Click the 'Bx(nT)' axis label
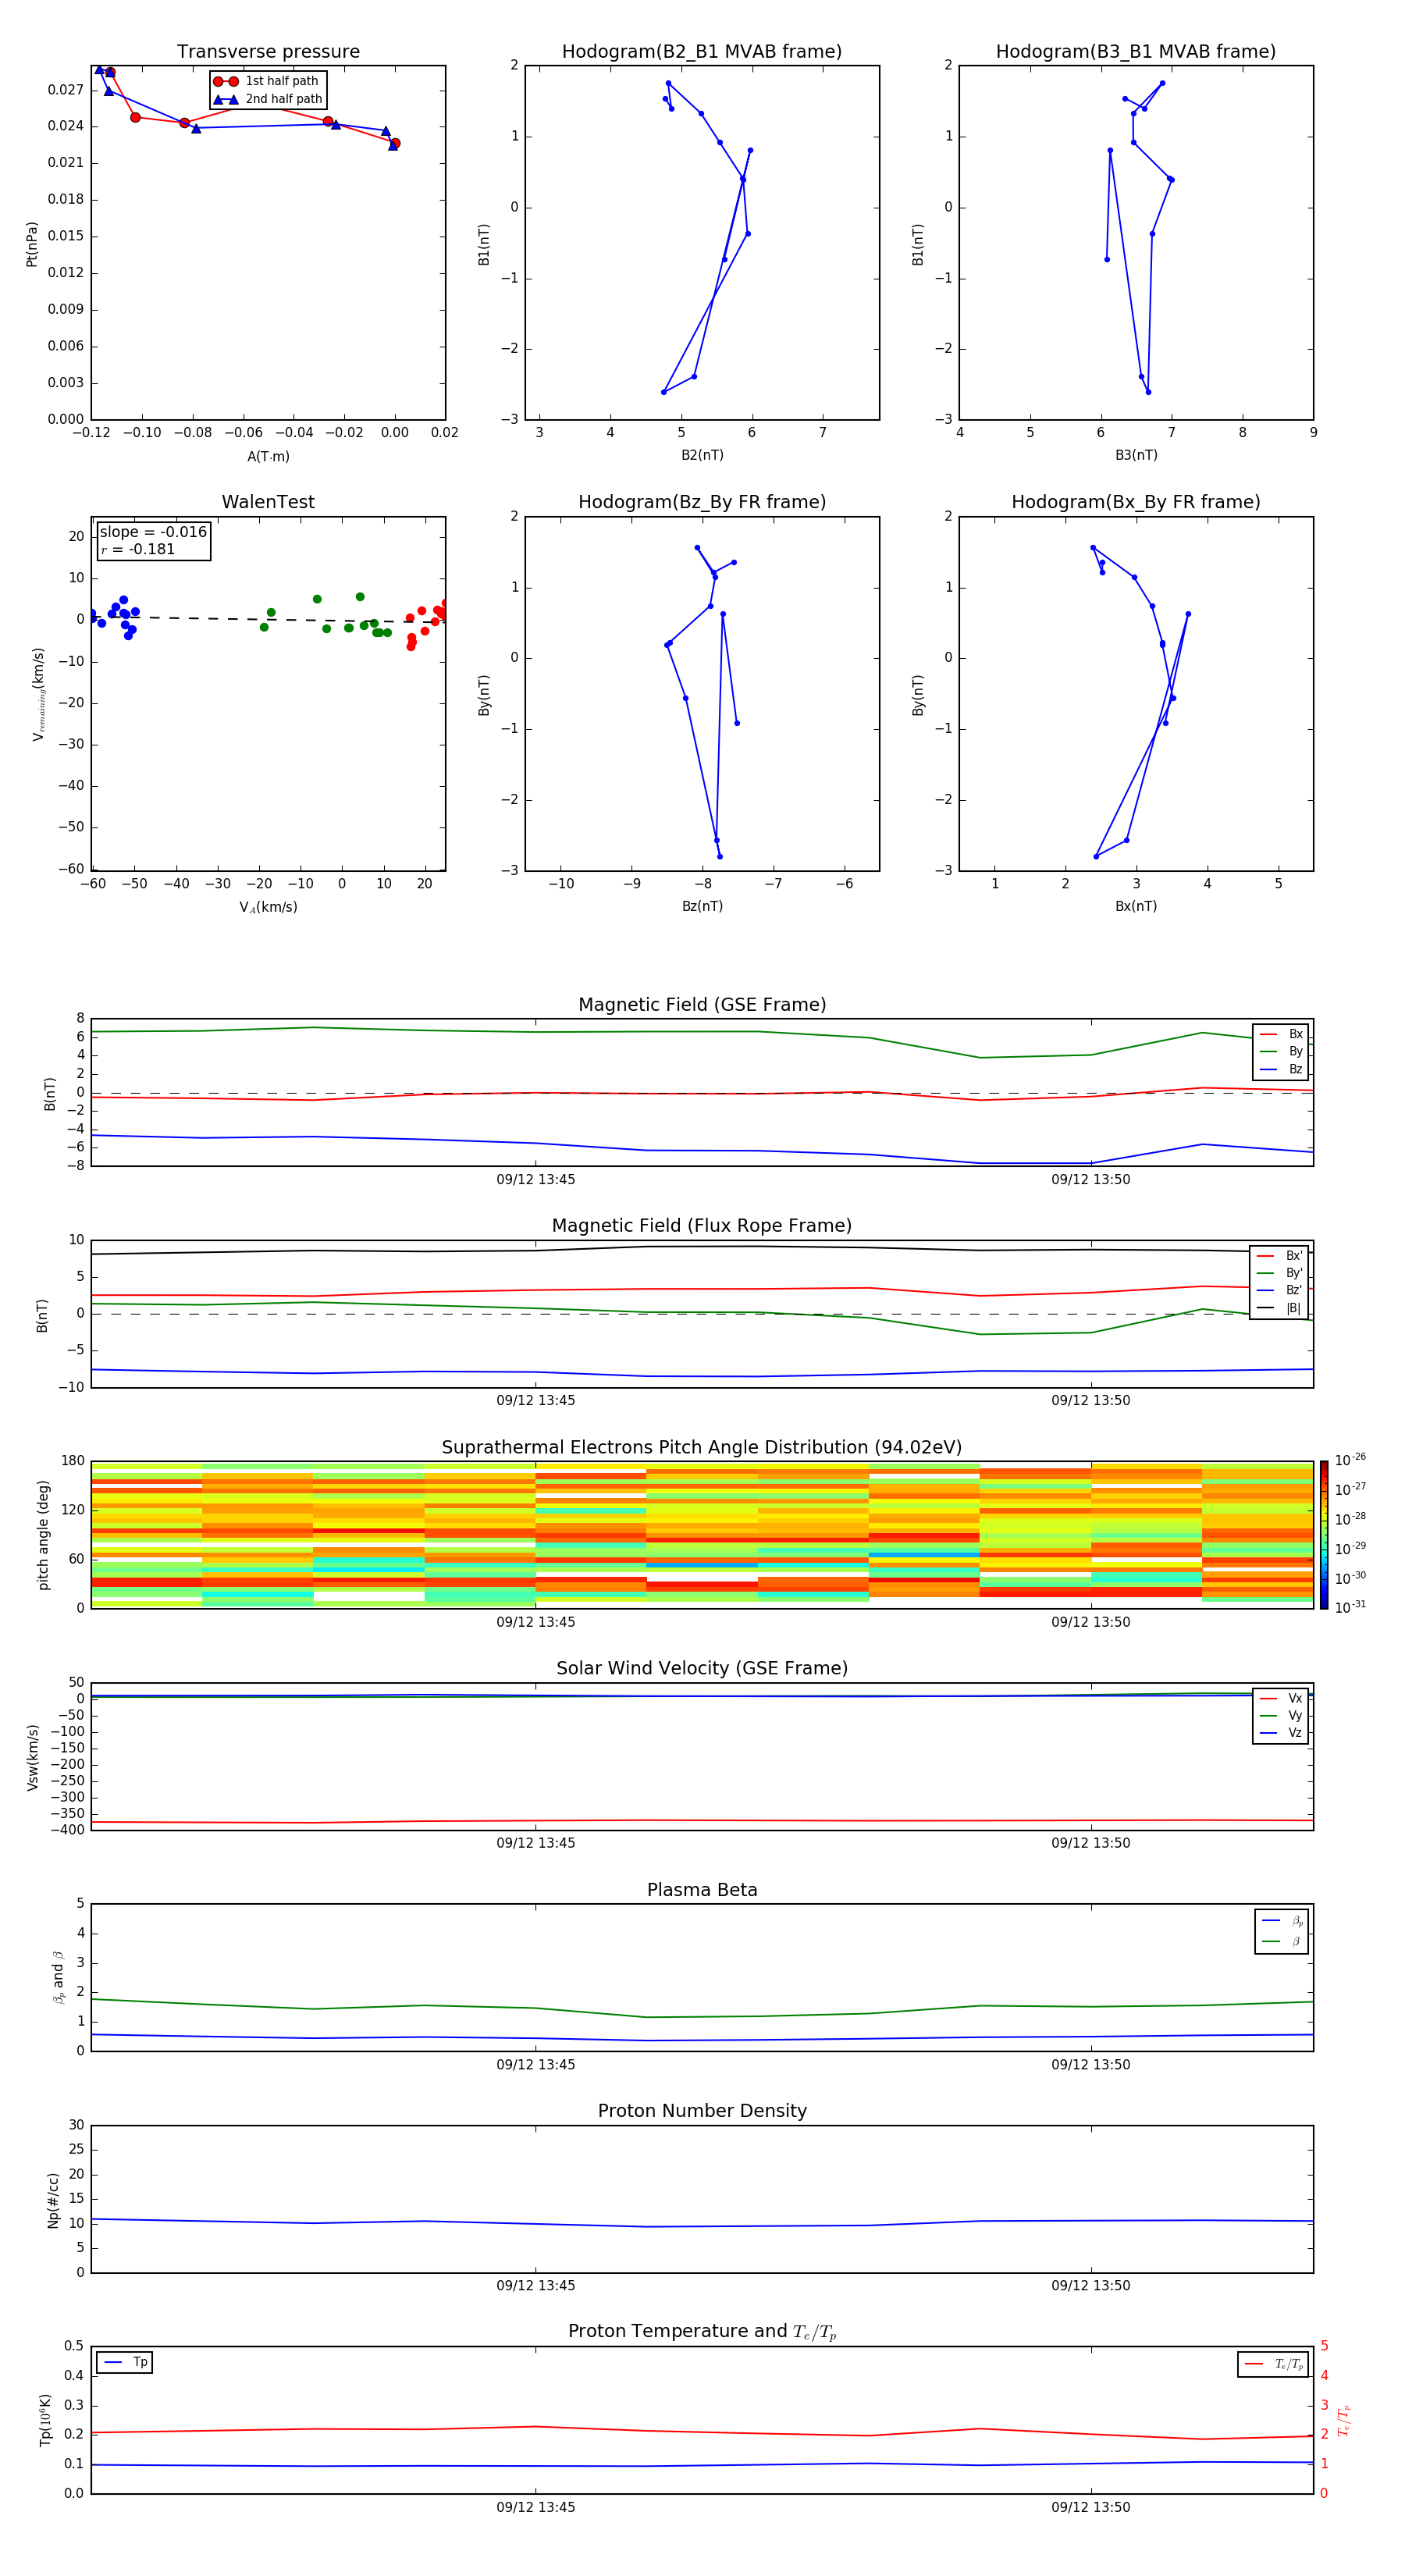This screenshot has width=1405, height=2576. pyautogui.click(x=1136, y=906)
